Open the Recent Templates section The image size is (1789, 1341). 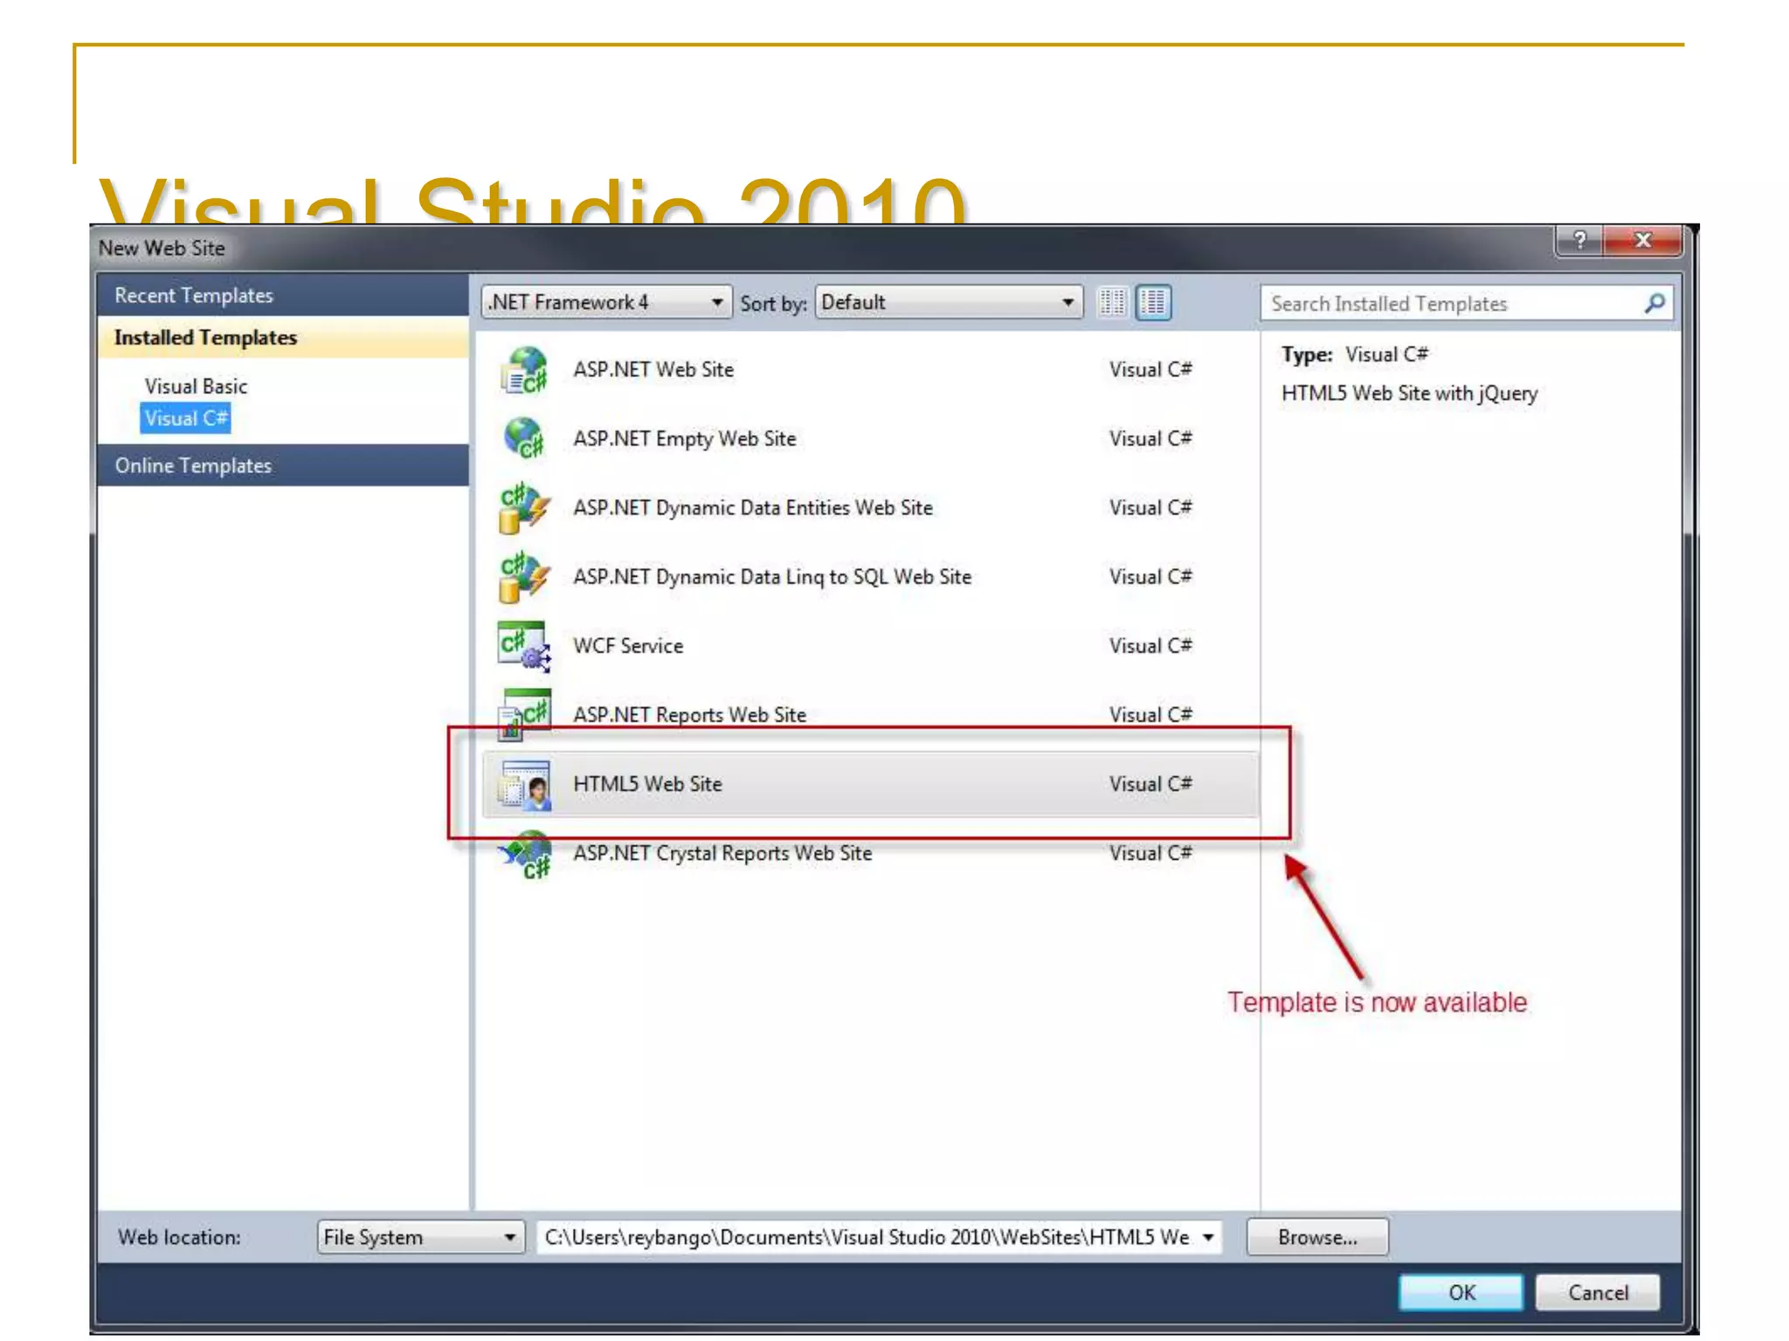194,296
